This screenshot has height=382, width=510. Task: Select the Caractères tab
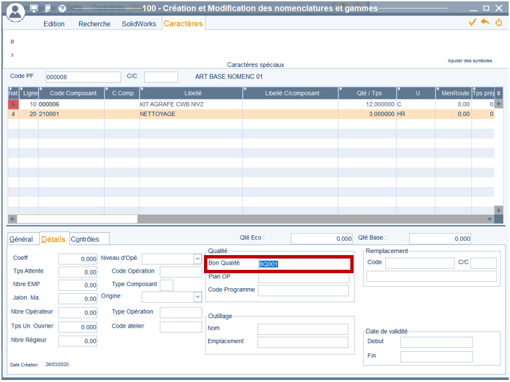(183, 23)
